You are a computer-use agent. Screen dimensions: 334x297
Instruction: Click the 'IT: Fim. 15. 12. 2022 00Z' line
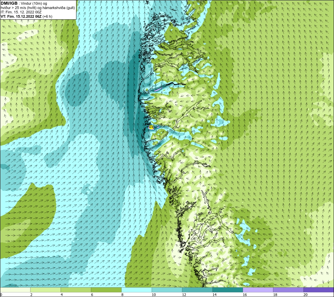click(21, 12)
